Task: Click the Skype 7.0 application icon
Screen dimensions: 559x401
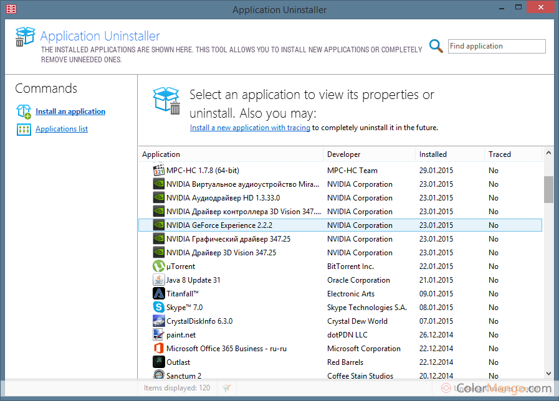Action: tap(159, 308)
